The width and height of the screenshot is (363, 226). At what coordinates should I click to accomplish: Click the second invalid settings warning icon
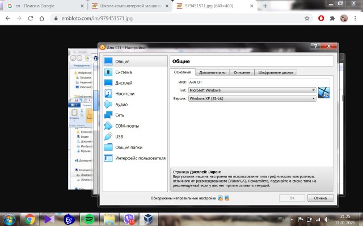click(x=227, y=198)
